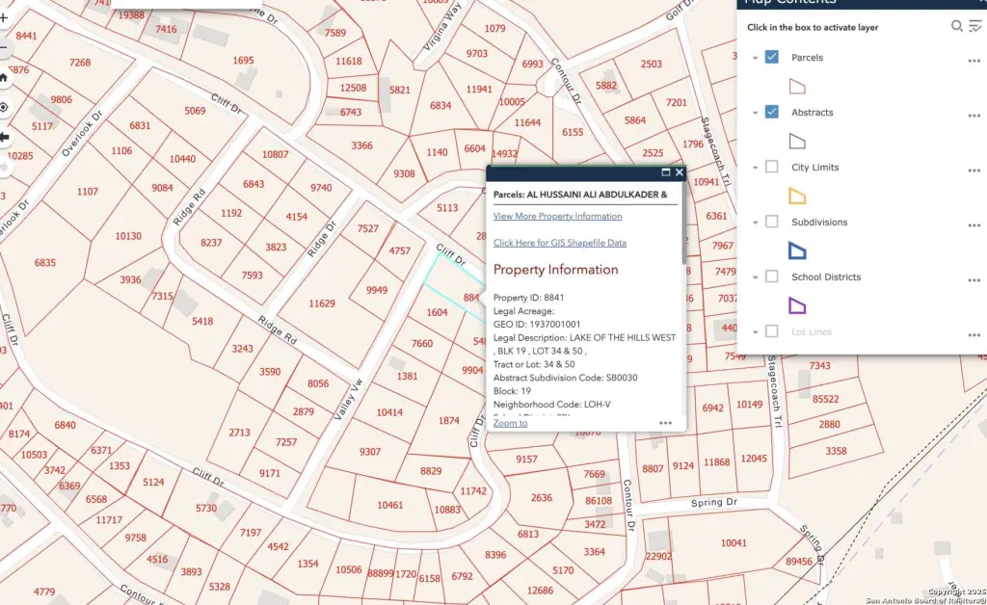The height and width of the screenshot is (605, 987).
Task: Open the Parcels layer more options menu
Action: coord(974,61)
